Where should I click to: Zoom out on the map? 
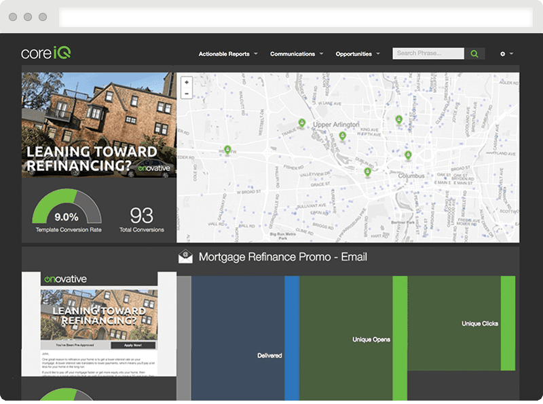point(187,94)
